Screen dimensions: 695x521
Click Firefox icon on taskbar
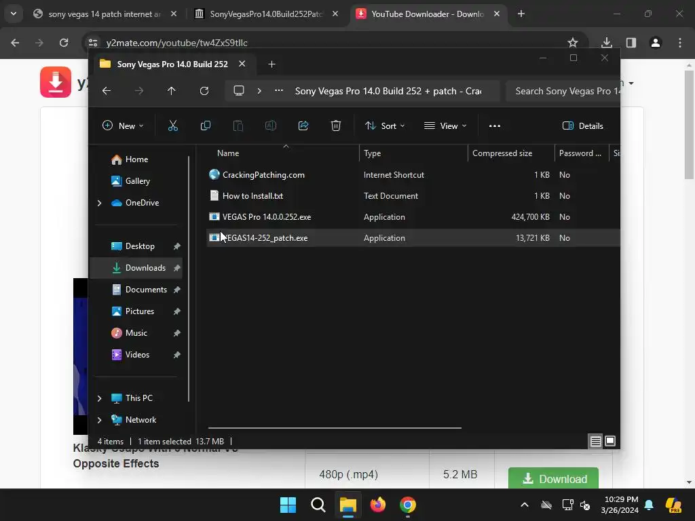point(378,505)
